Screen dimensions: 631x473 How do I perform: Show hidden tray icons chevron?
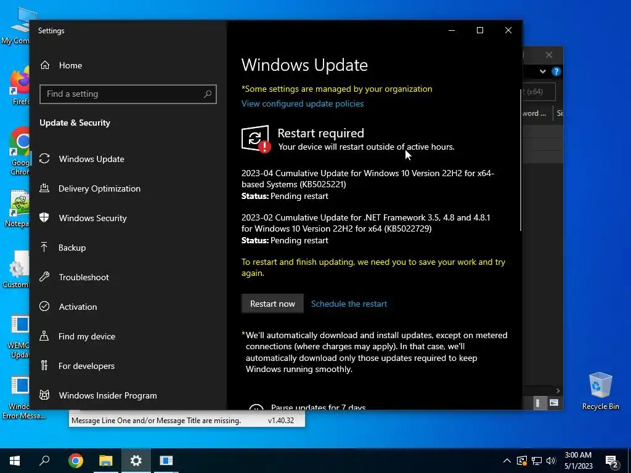[x=507, y=461]
